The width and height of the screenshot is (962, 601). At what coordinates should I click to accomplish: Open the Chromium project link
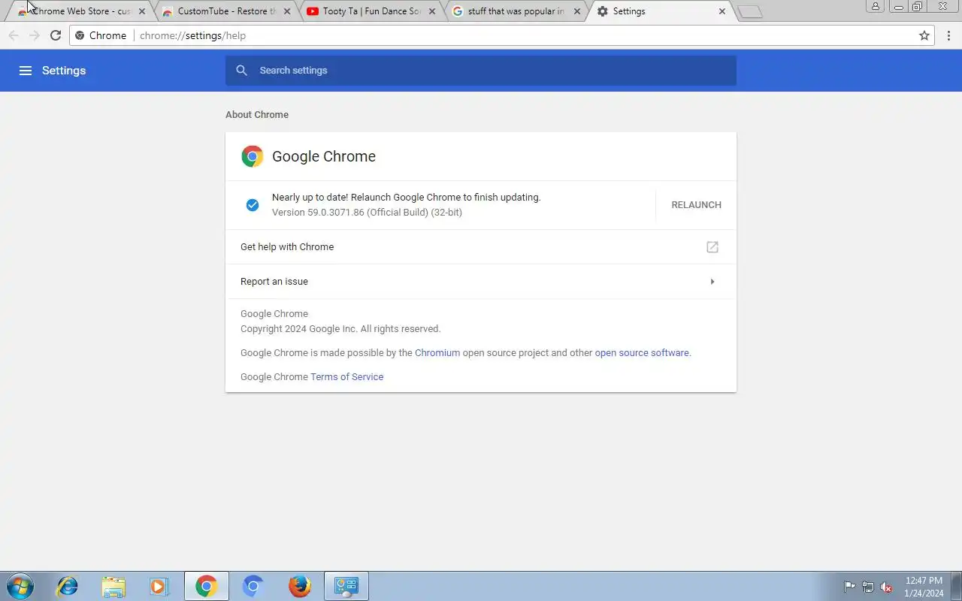(437, 353)
